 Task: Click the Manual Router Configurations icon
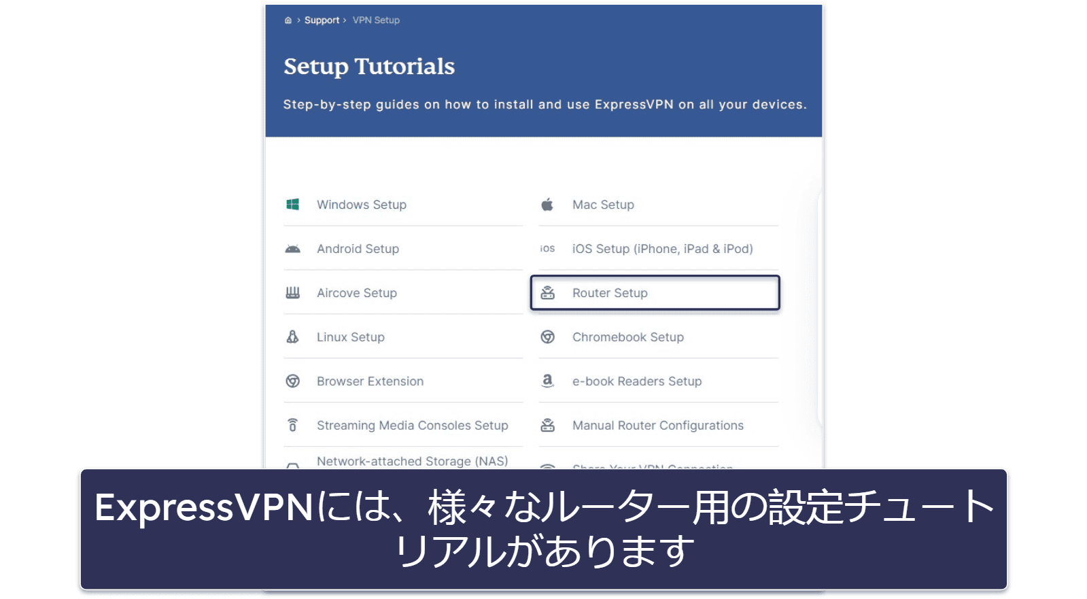coord(547,425)
